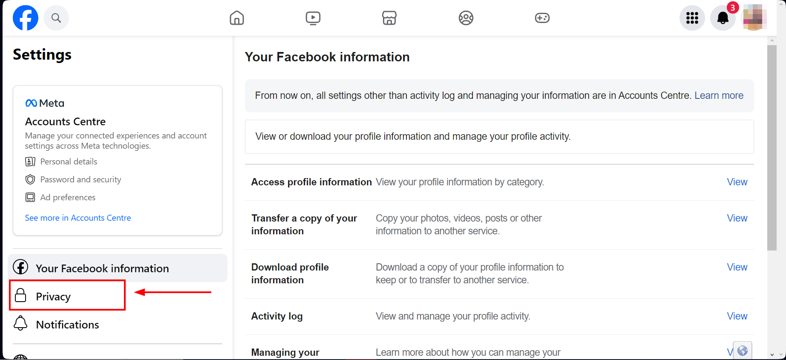Select Your Facebook information in sidebar
The image size is (786, 360).
click(x=102, y=268)
